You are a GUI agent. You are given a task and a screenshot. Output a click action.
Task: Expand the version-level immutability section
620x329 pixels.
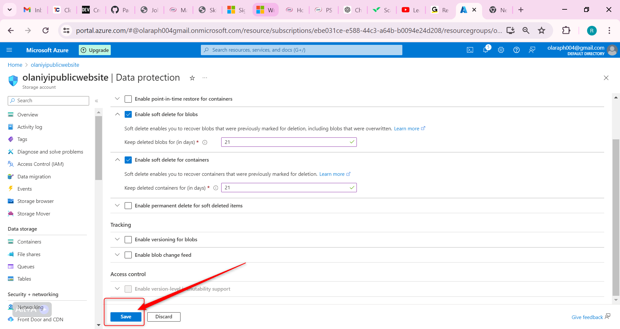point(117,289)
